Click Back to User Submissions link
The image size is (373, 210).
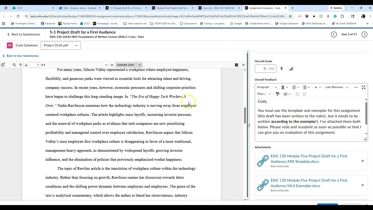pos(20,56)
